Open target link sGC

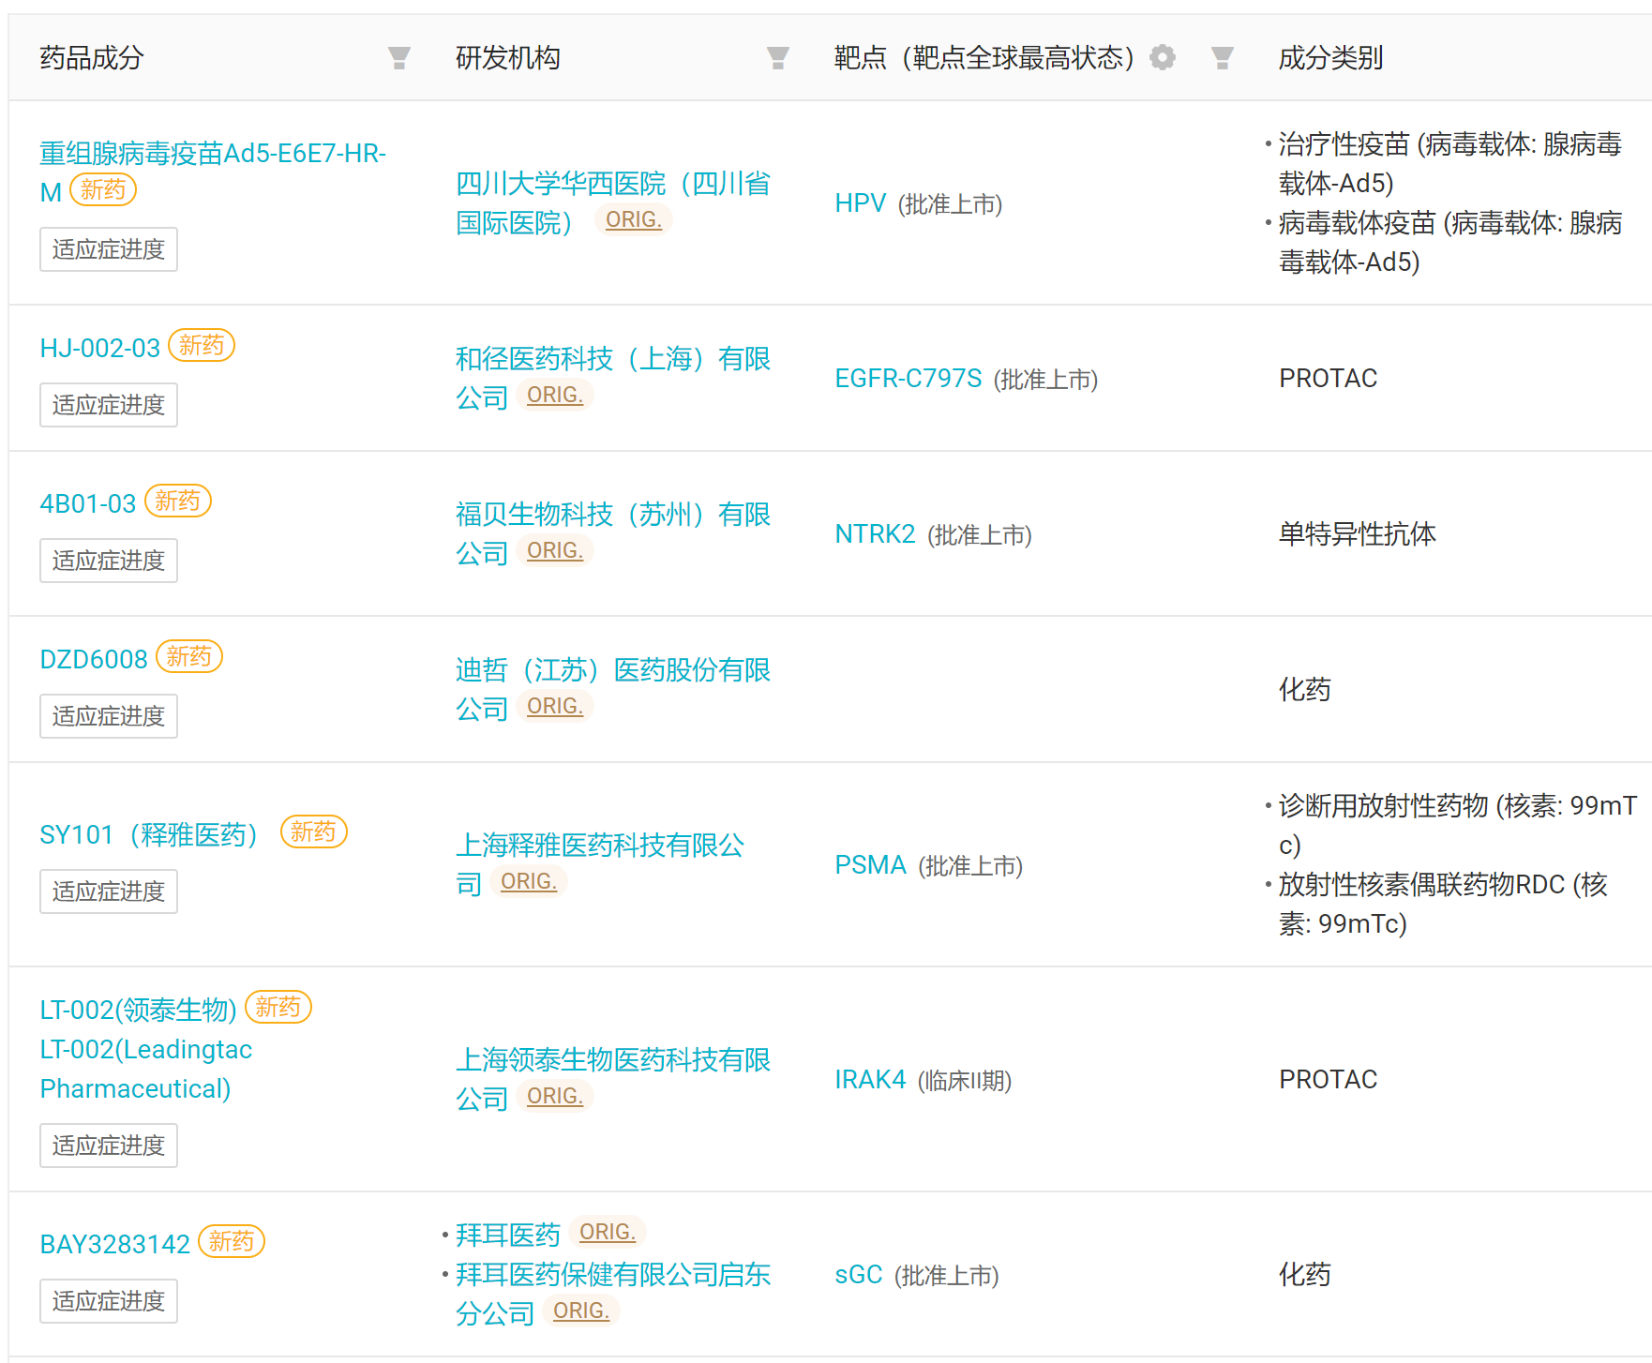[x=859, y=1274]
